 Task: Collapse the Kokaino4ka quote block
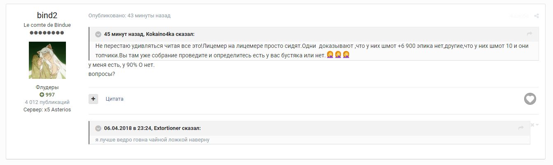click(98, 34)
